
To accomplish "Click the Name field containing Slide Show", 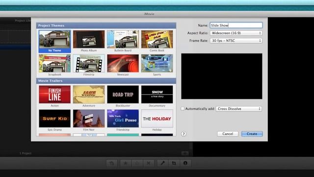I will click(x=236, y=25).
